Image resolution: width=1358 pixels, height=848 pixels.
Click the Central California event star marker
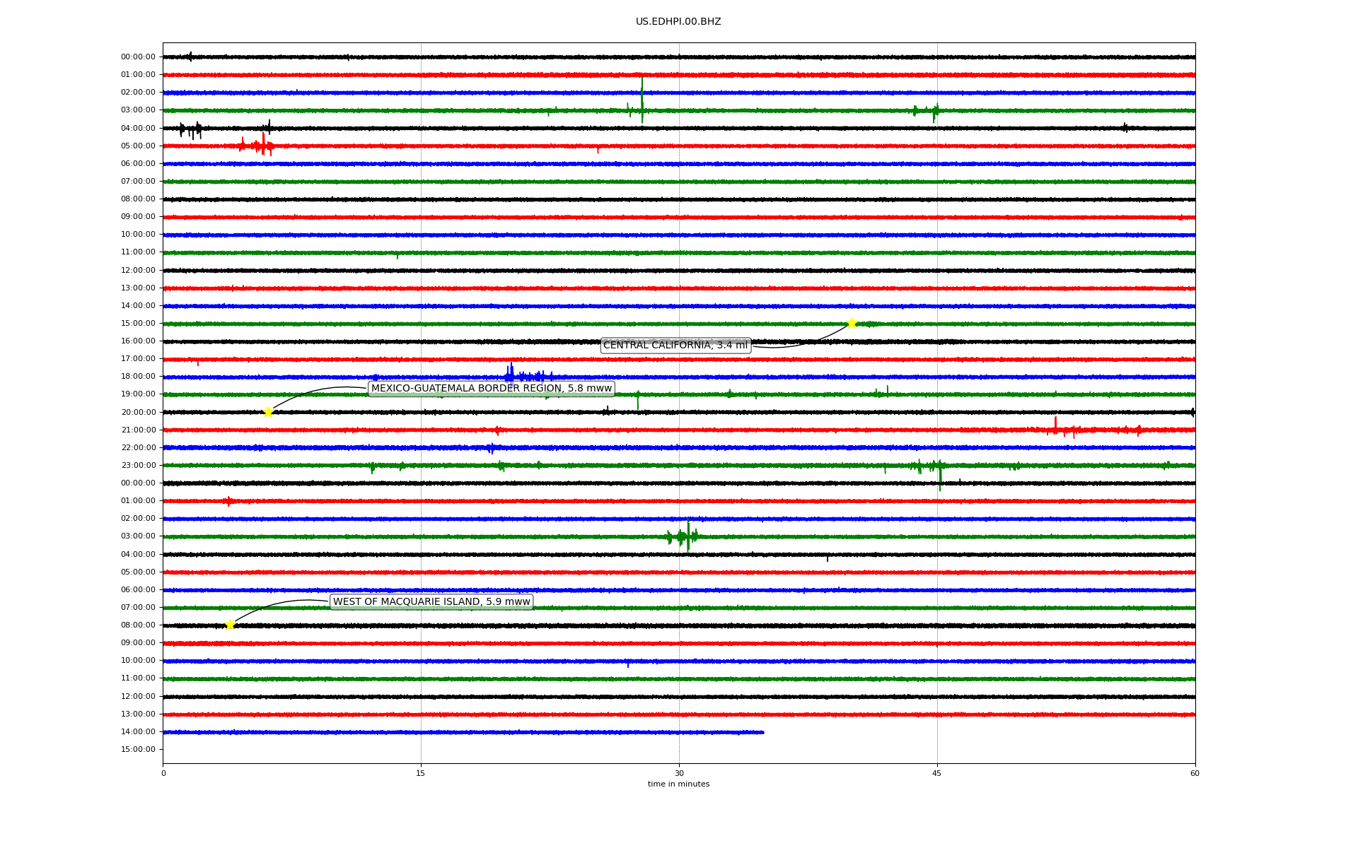click(852, 323)
